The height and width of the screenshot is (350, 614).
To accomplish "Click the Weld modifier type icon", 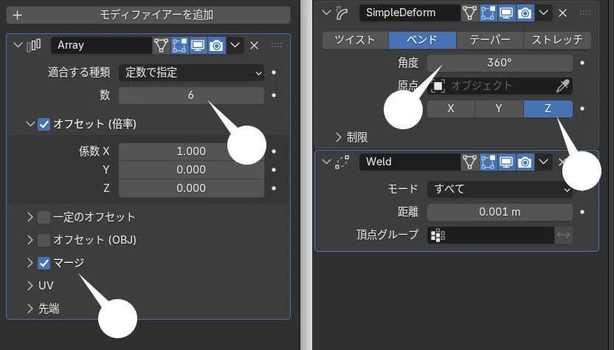I will 342,162.
